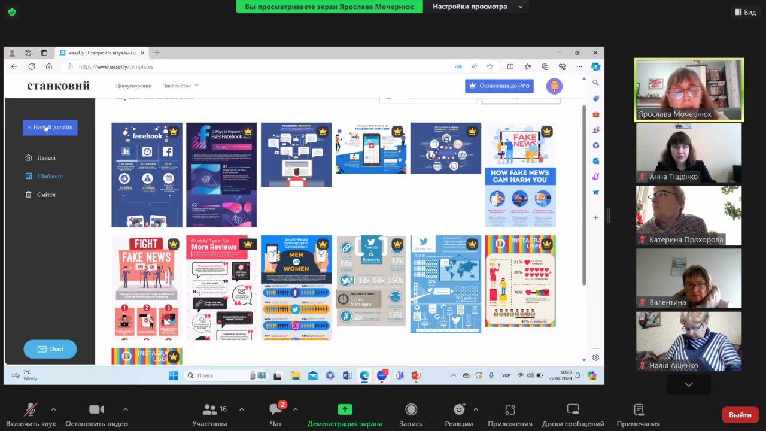The width and height of the screenshot is (766, 431).
Task: Click the станковий site logo
Action: coord(58,86)
